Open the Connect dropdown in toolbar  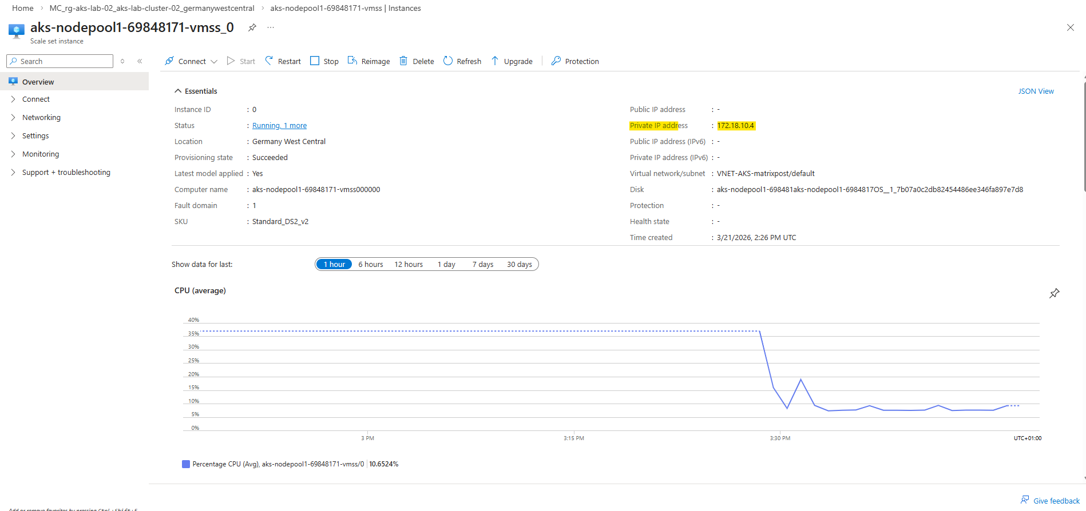click(192, 61)
